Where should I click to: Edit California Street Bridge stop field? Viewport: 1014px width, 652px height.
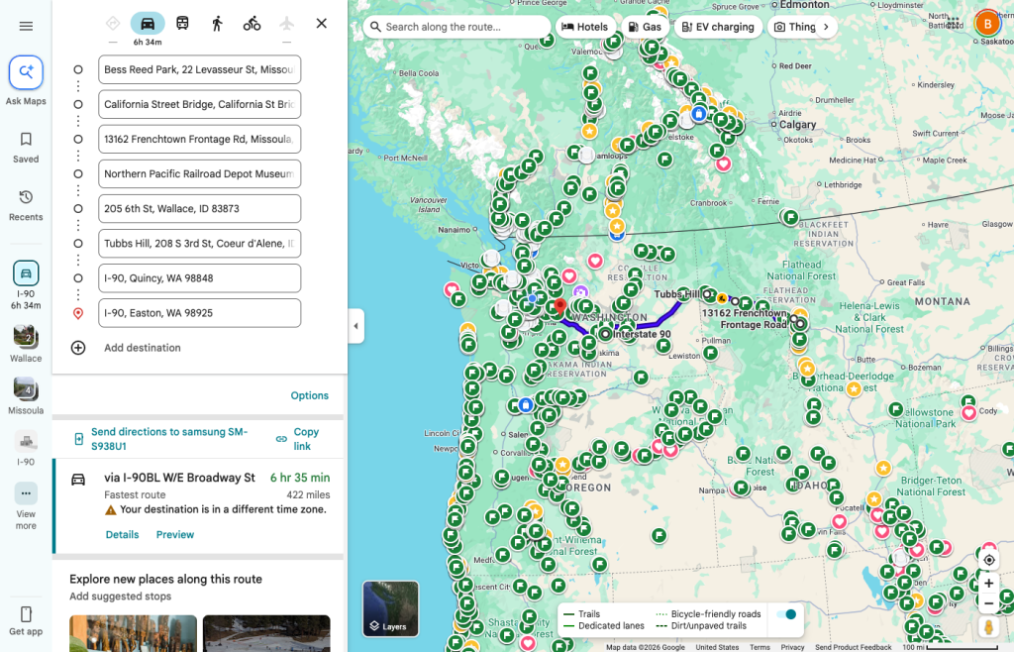click(x=199, y=104)
